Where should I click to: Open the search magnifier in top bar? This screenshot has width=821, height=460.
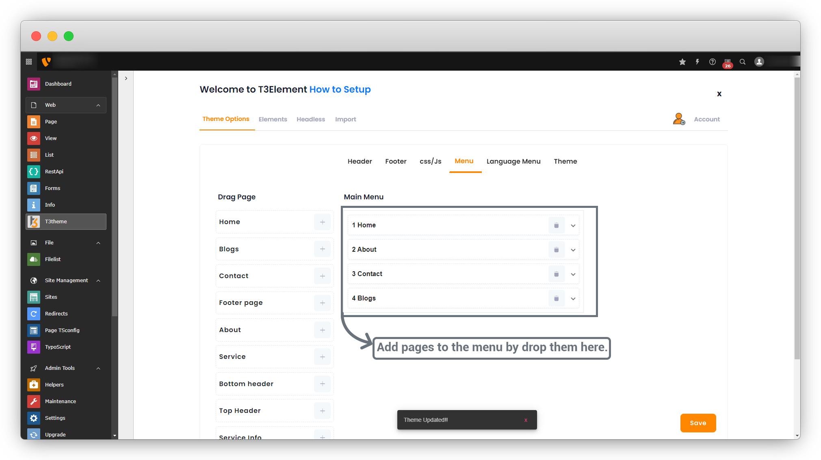tap(743, 62)
